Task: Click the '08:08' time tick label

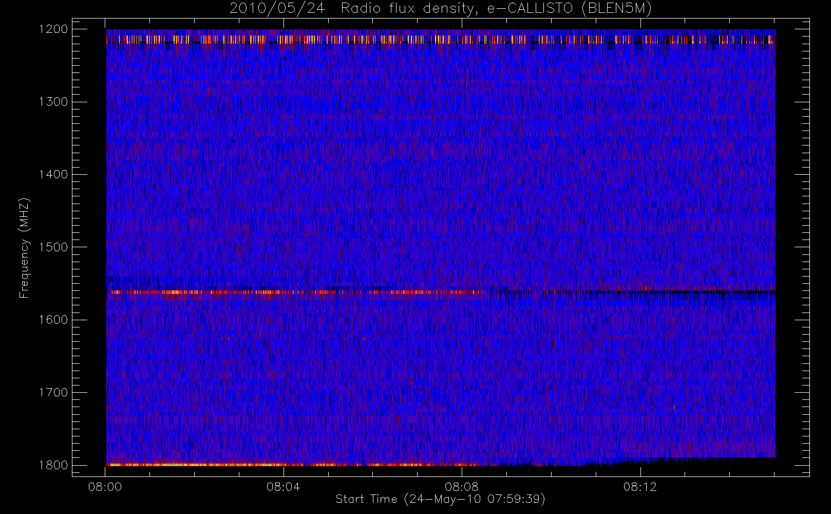Action: 462,487
